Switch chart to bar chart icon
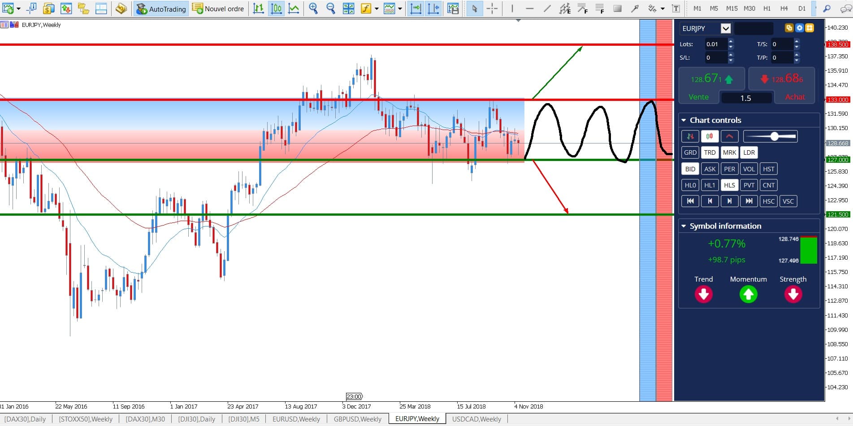Image resolution: width=853 pixels, height=426 pixels. (258, 9)
